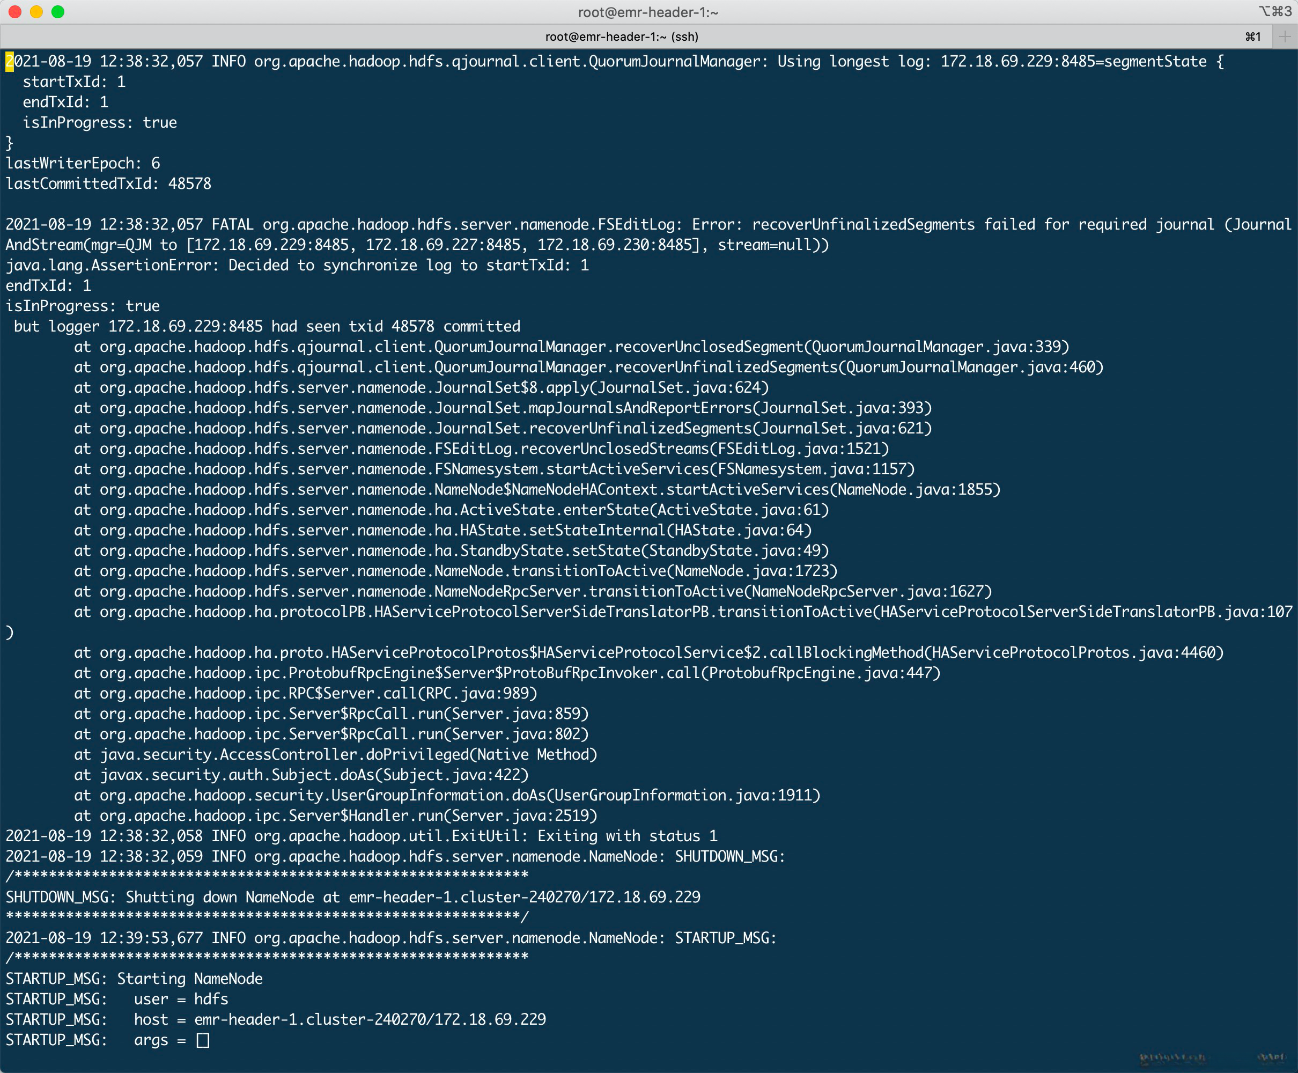This screenshot has height=1073, width=1298.
Task: Click the lastWriterEpoch: 6 line
Action: tap(83, 163)
